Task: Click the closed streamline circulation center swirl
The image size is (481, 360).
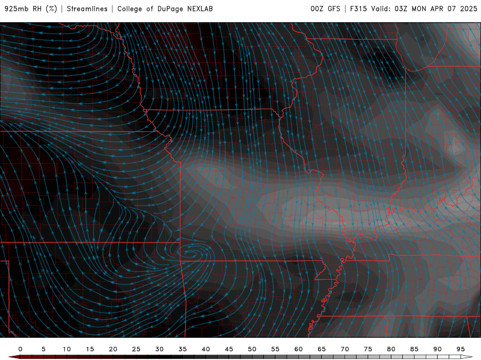Action: click(x=192, y=253)
